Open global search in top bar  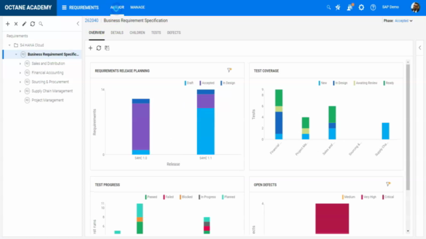(x=328, y=7)
